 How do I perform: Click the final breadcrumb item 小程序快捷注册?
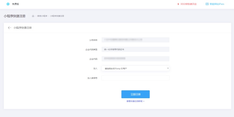coord(57,16)
